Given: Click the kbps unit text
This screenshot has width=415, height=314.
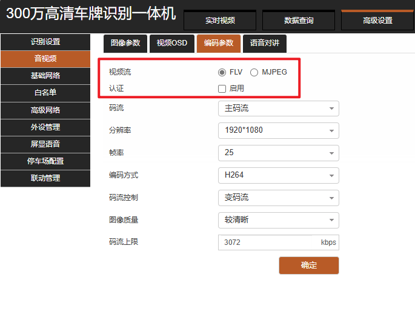Looking at the screenshot, I should [328, 242].
